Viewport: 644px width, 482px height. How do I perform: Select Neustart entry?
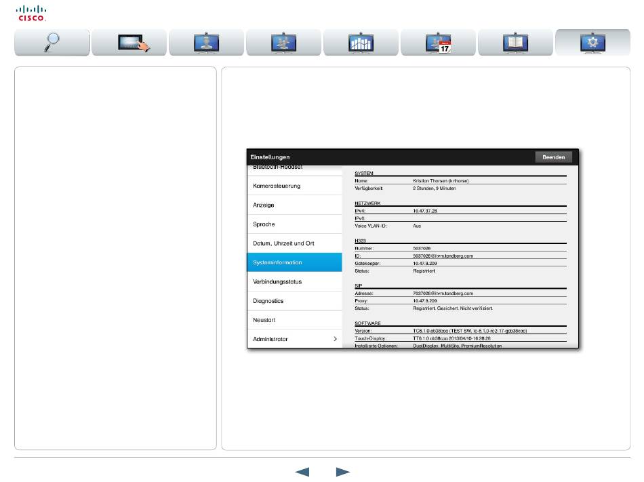point(294,320)
